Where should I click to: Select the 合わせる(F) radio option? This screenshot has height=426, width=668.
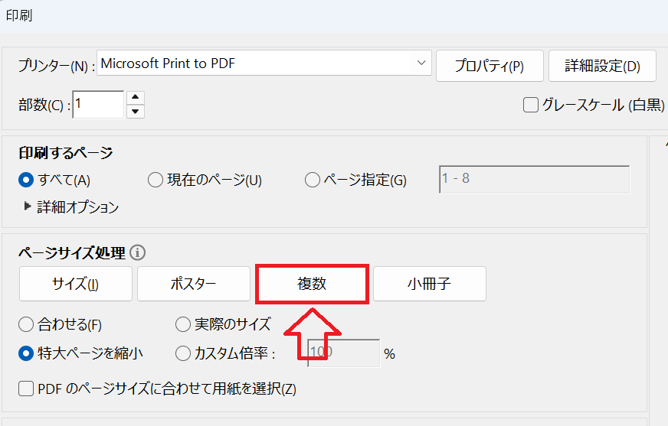26,325
